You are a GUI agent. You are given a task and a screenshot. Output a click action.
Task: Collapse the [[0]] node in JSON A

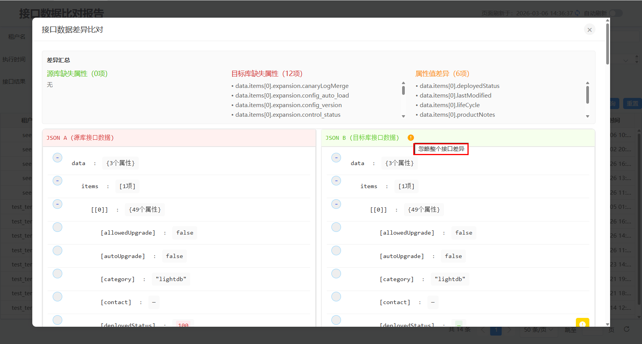[x=57, y=204]
